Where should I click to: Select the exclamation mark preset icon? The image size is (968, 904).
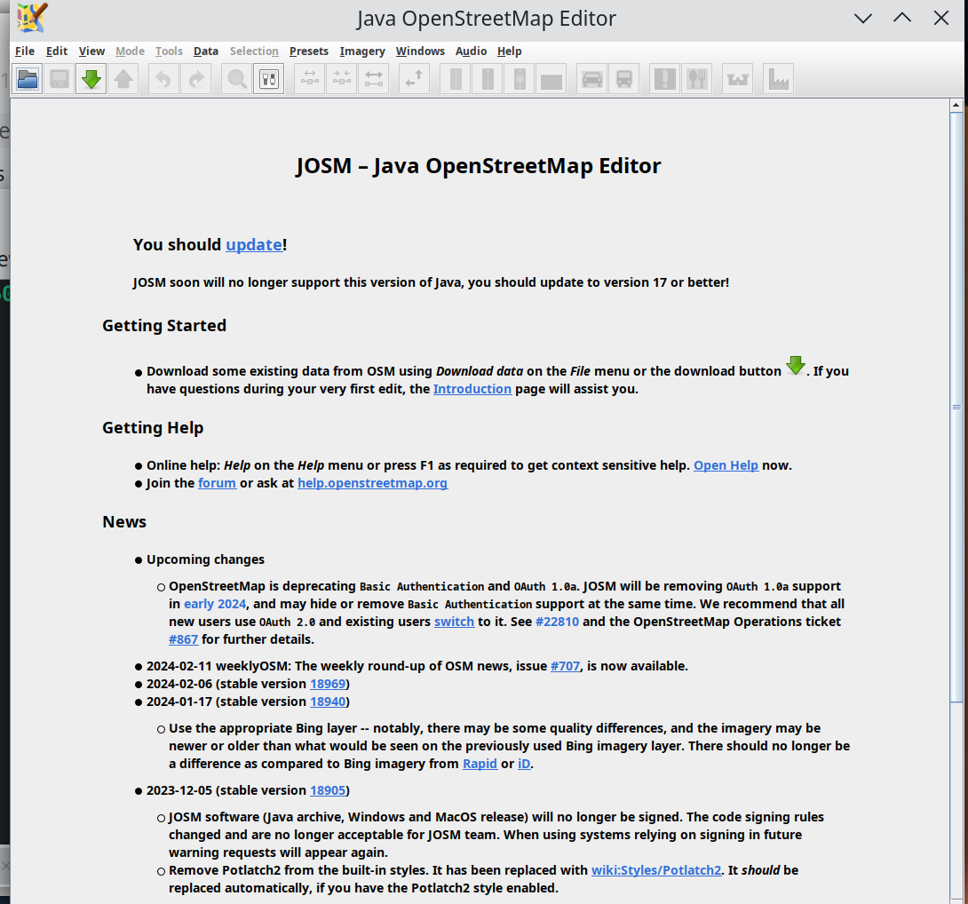point(665,79)
